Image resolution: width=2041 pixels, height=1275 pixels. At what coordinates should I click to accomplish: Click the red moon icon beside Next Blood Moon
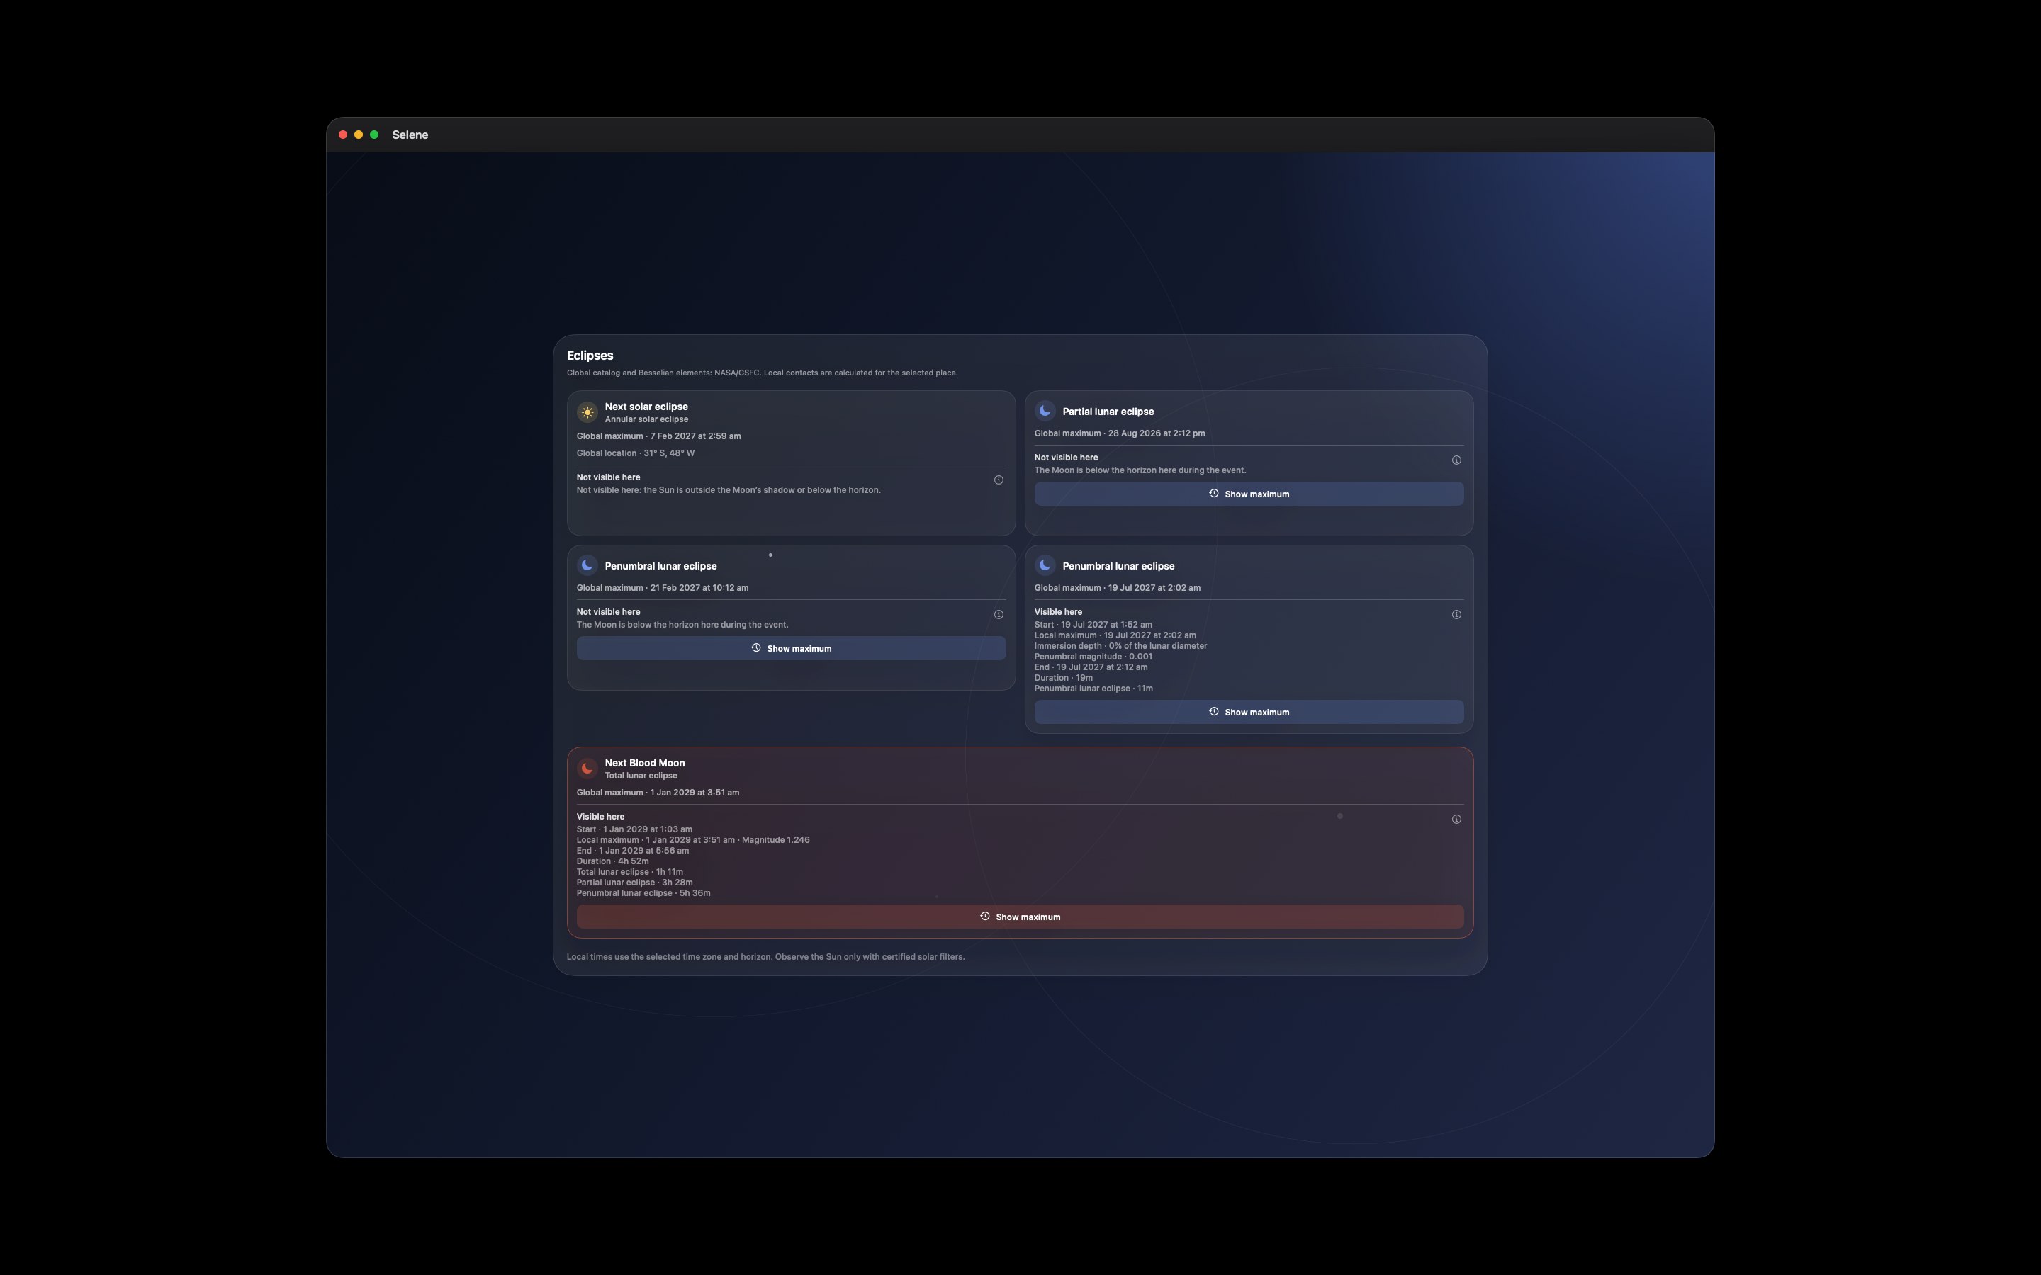[x=587, y=769]
